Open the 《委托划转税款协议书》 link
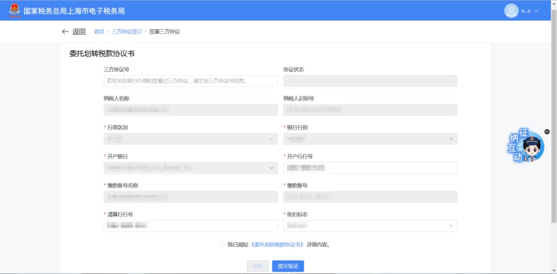This screenshot has height=274, width=557. pos(277,245)
